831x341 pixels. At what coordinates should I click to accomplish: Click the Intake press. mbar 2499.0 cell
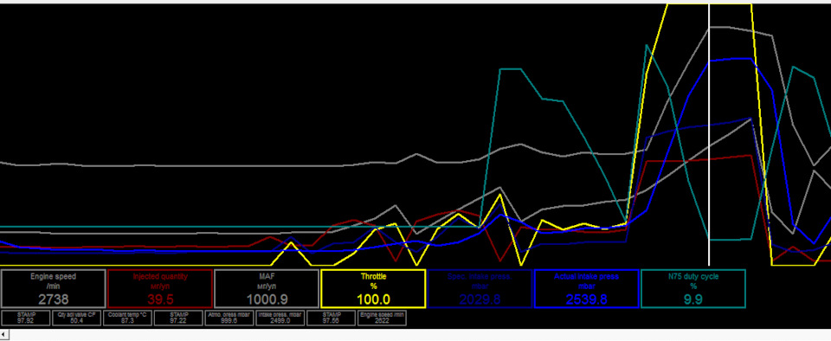pos(280,318)
